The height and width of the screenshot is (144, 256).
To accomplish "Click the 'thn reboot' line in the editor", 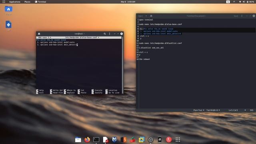I will click(144, 59).
